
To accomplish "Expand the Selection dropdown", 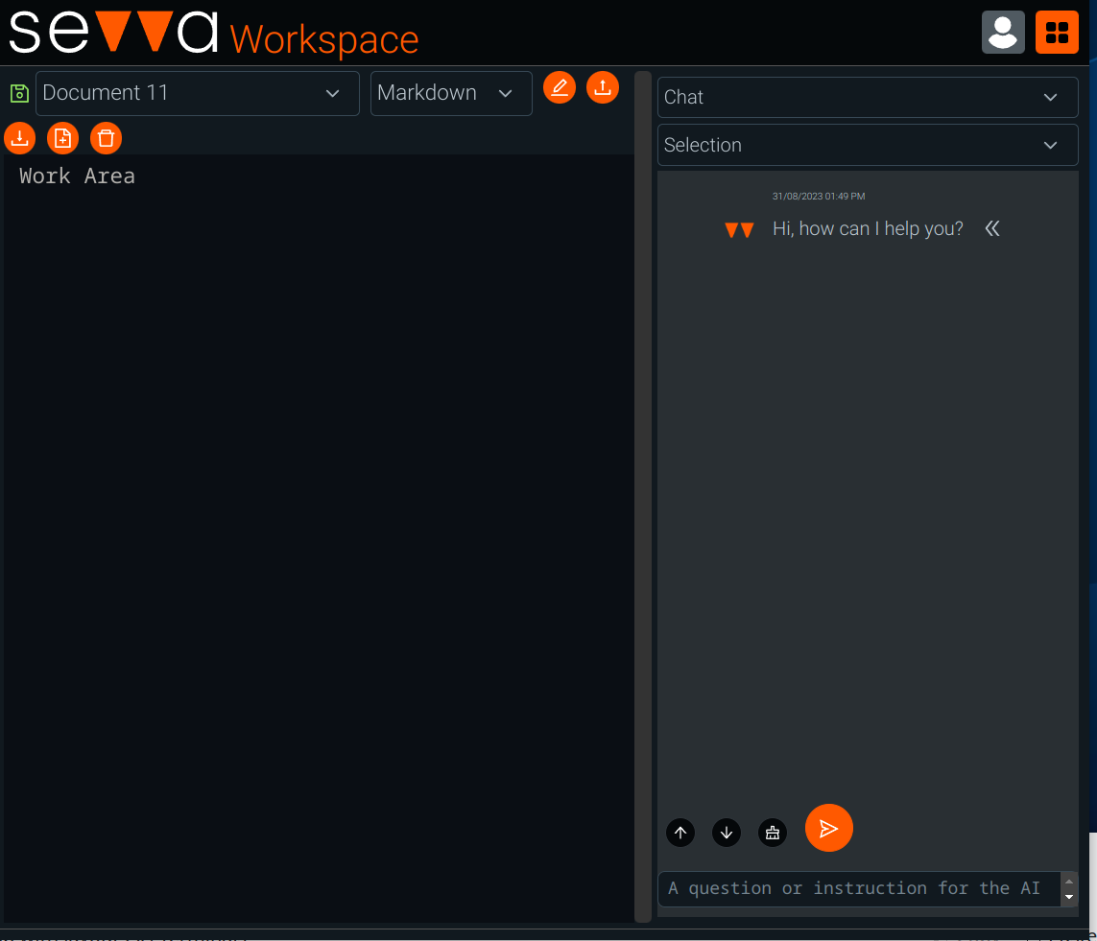I will (867, 145).
